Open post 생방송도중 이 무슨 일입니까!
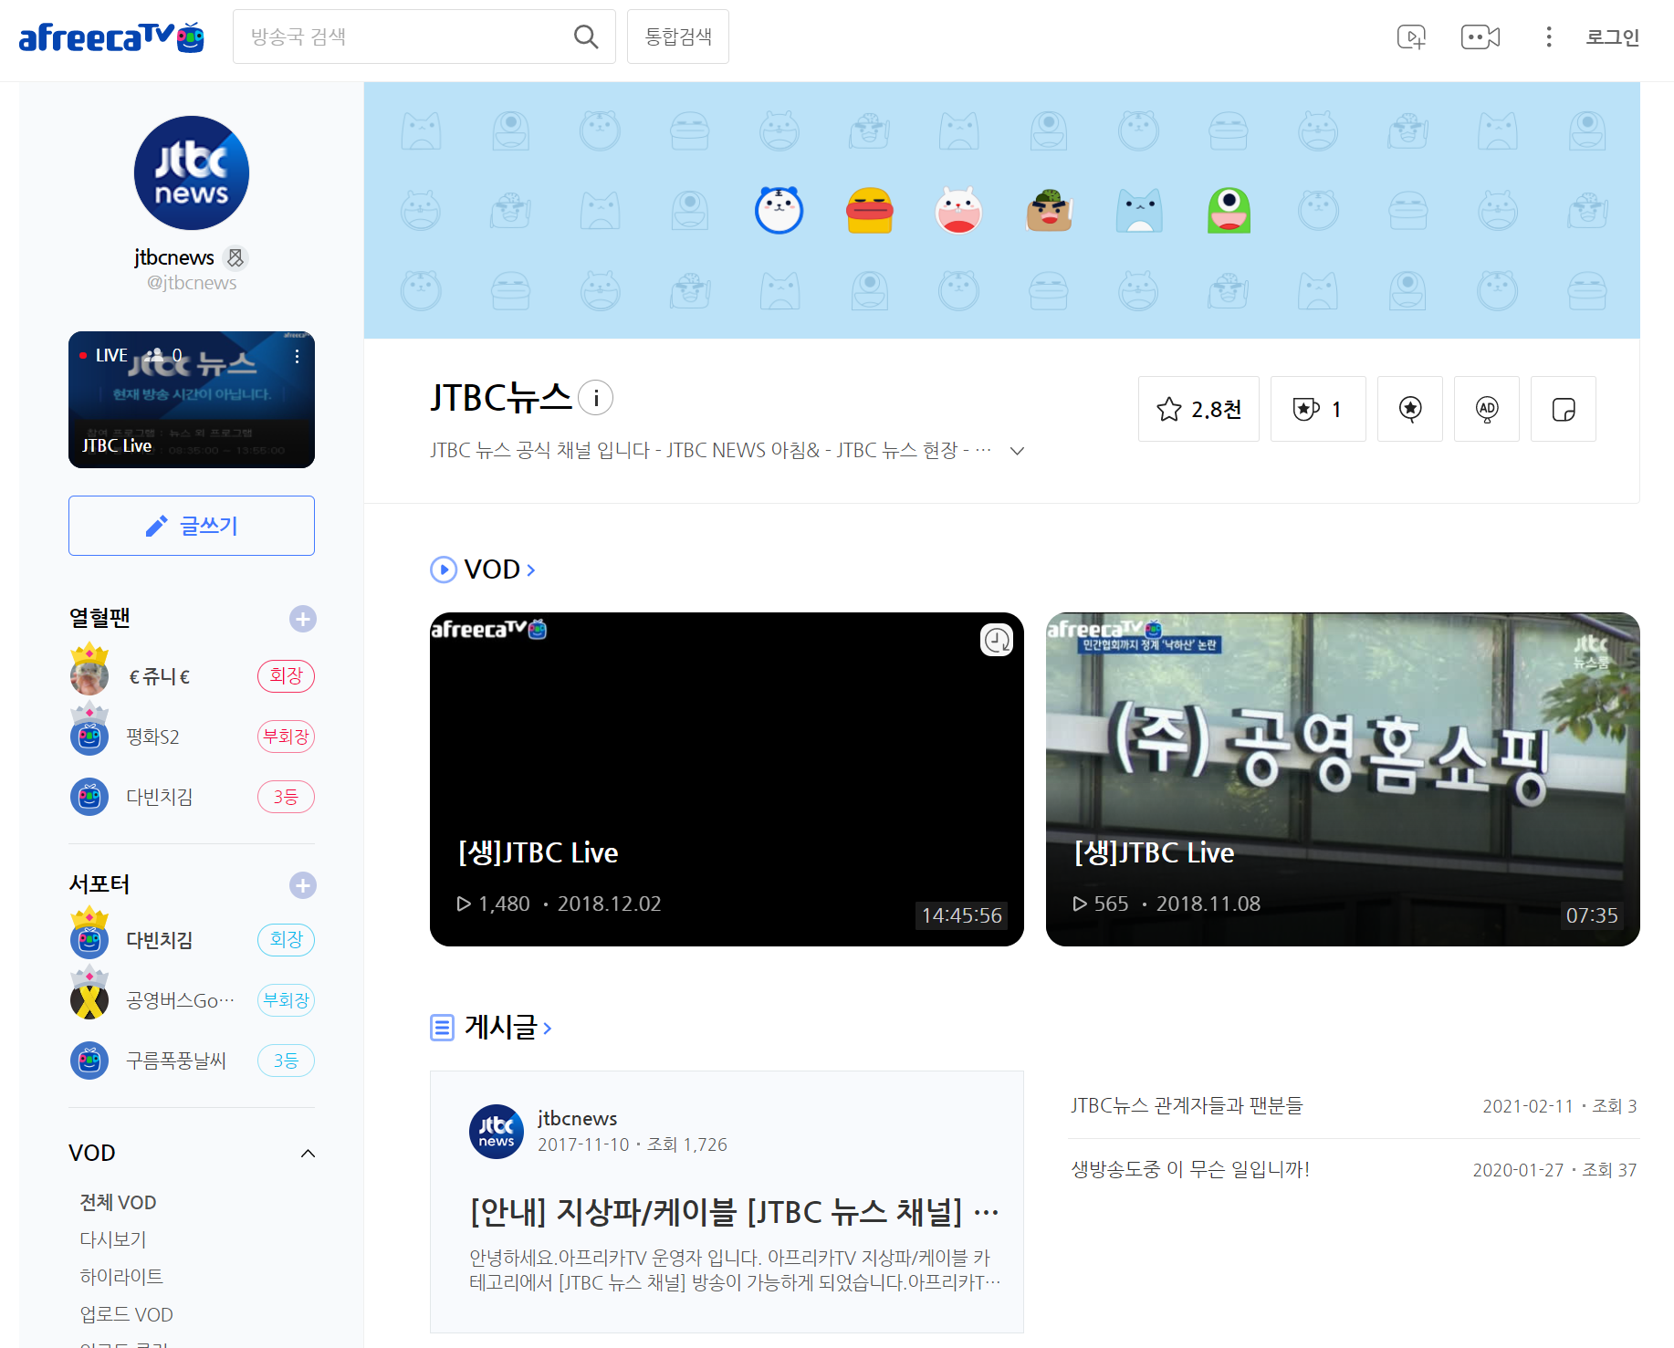The image size is (1674, 1348). (1190, 1169)
